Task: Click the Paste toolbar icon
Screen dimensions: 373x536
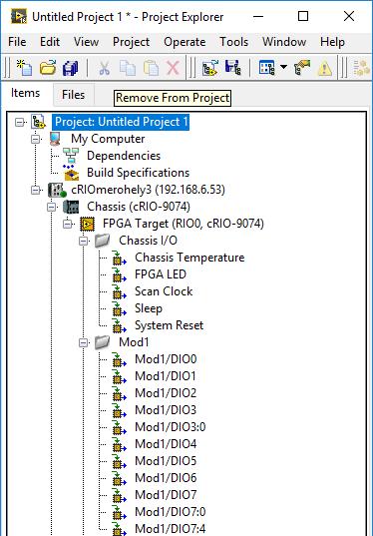Action: click(151, 68)
